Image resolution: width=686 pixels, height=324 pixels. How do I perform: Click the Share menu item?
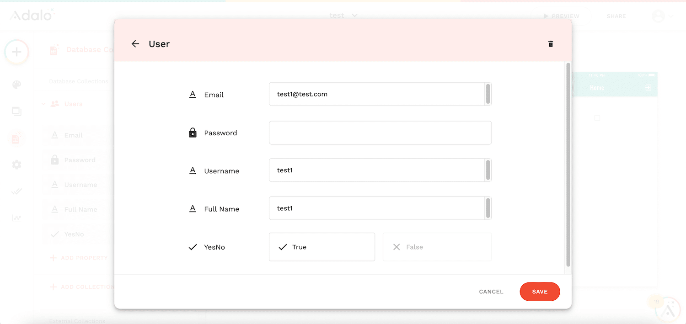(x=616, y=16)
